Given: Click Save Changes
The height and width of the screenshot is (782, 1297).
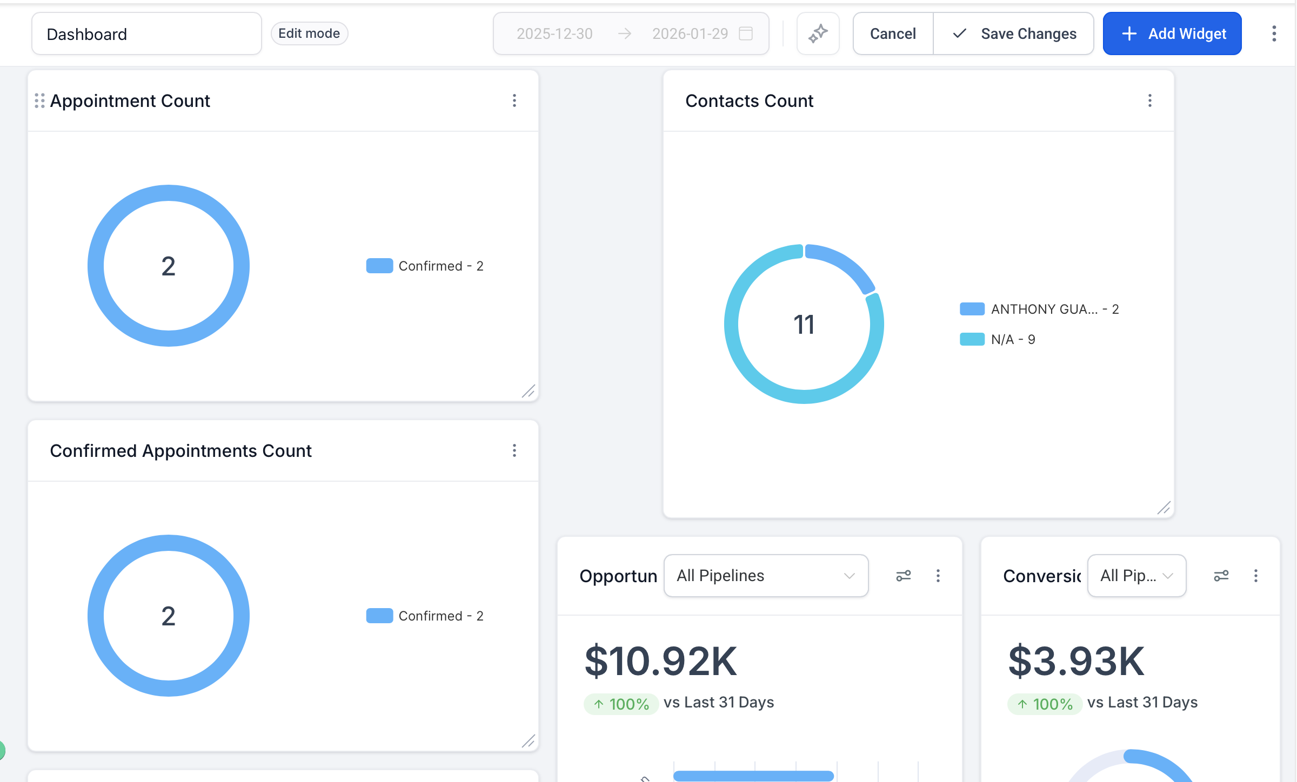Looking at the screenshot, I should pyautogui.click(x=1014, y=33).
